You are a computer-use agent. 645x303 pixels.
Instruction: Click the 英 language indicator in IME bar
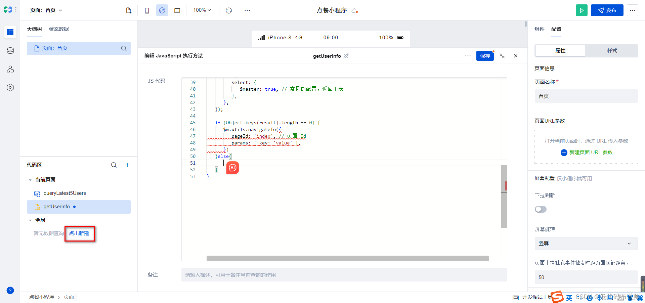pyautogui.click(x=569, y=298)
